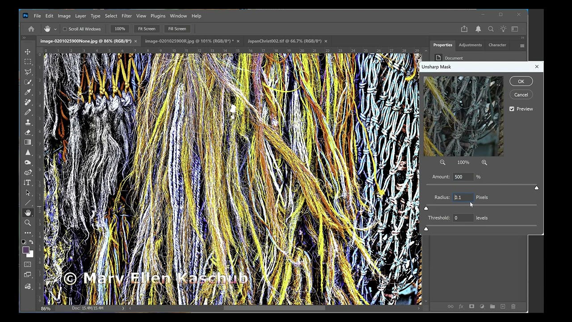Viewport: 572px width, 322px height.
Task: Select the Polygonal Lasso tool
Action: pyautogui.click(x=28, y=72)
